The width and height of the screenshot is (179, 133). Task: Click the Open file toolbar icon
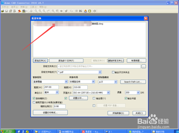(3, 11)
